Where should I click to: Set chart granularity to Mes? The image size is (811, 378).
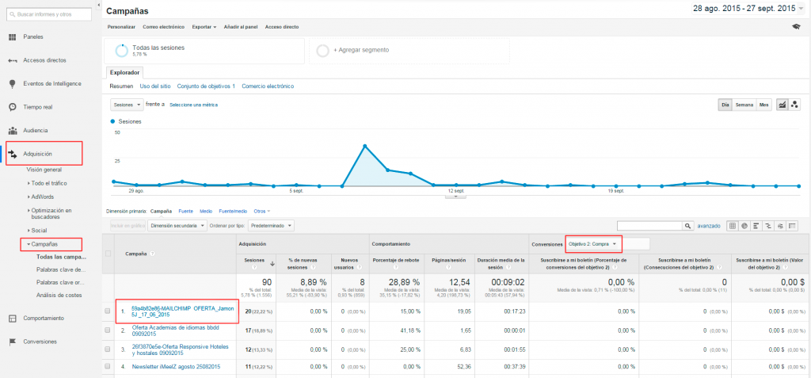(x=763, y=105)
